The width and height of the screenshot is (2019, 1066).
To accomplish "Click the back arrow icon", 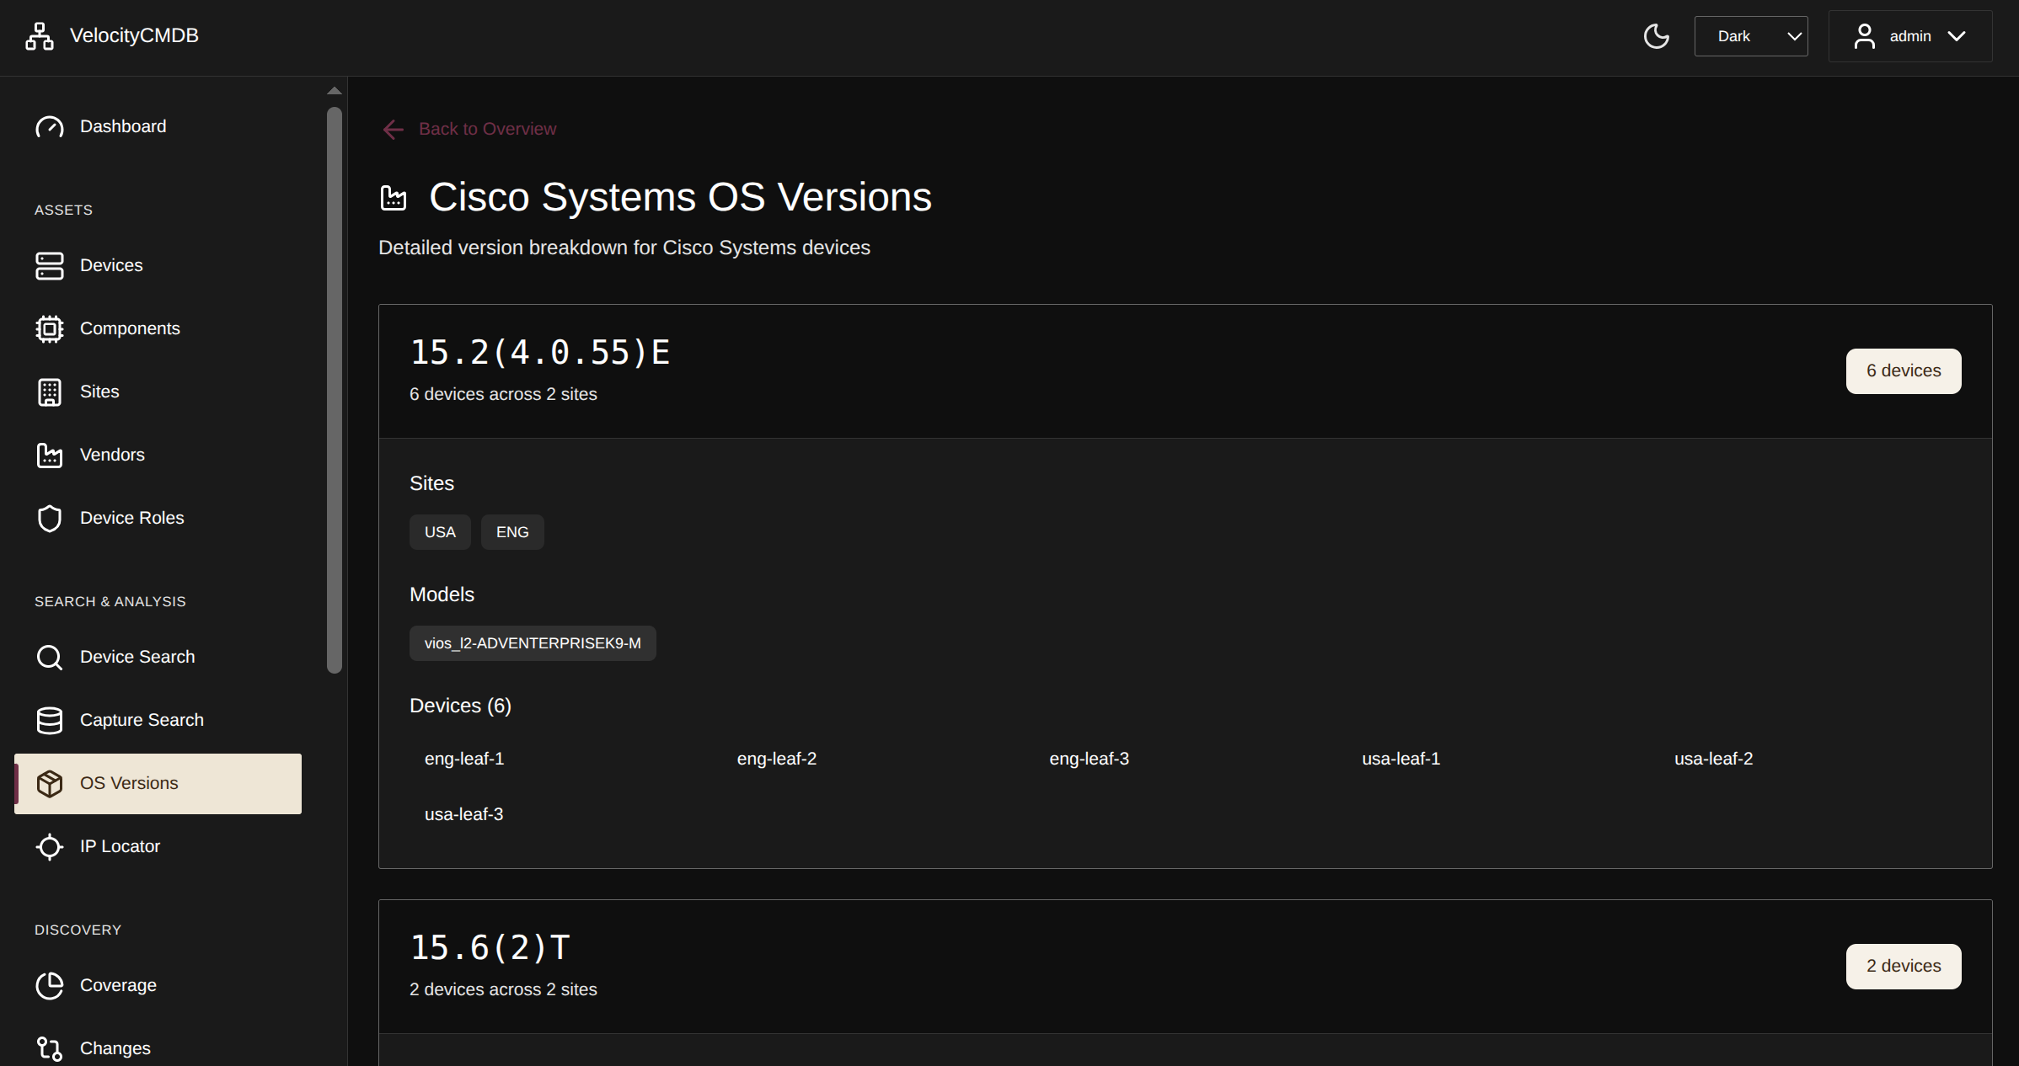I will [x=394, y=130].
